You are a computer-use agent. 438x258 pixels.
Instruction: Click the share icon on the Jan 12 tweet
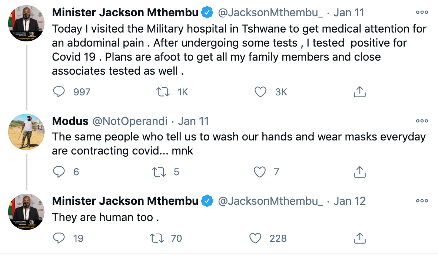tap(359, 238)
